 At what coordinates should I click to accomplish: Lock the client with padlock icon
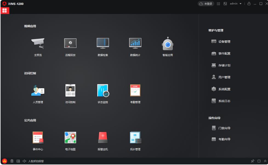point(249,4)
